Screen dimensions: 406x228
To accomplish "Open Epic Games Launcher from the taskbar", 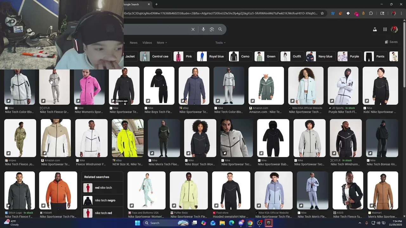I will pyautogui.click(x=269, y=223).
